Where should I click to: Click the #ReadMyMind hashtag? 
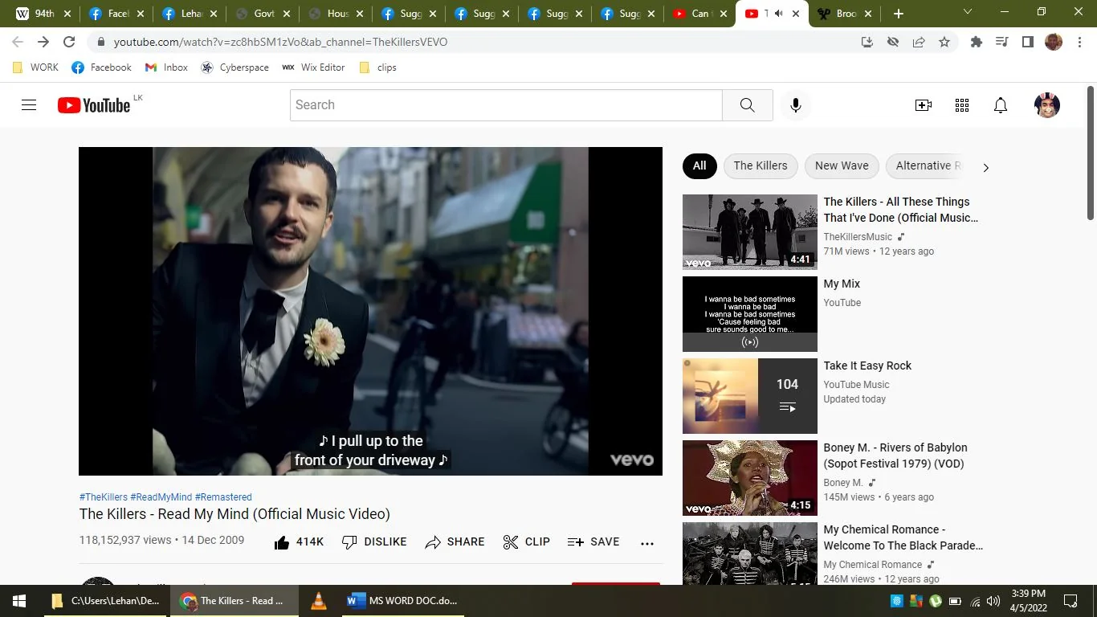(161, 497)
